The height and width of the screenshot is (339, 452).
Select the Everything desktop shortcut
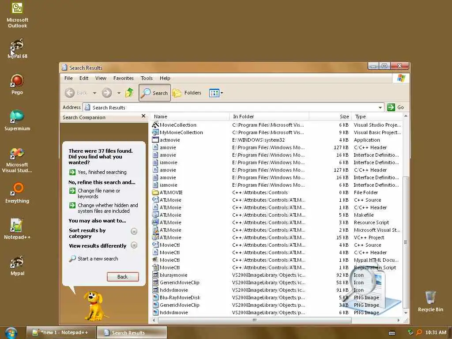(17, 192)
